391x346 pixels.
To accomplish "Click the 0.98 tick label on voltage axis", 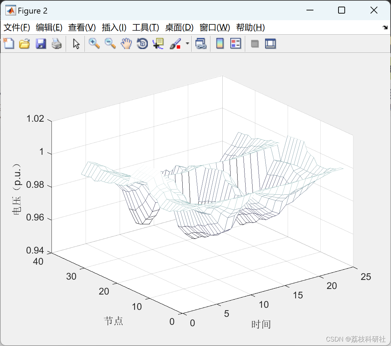I will click(x=35, y=185).
